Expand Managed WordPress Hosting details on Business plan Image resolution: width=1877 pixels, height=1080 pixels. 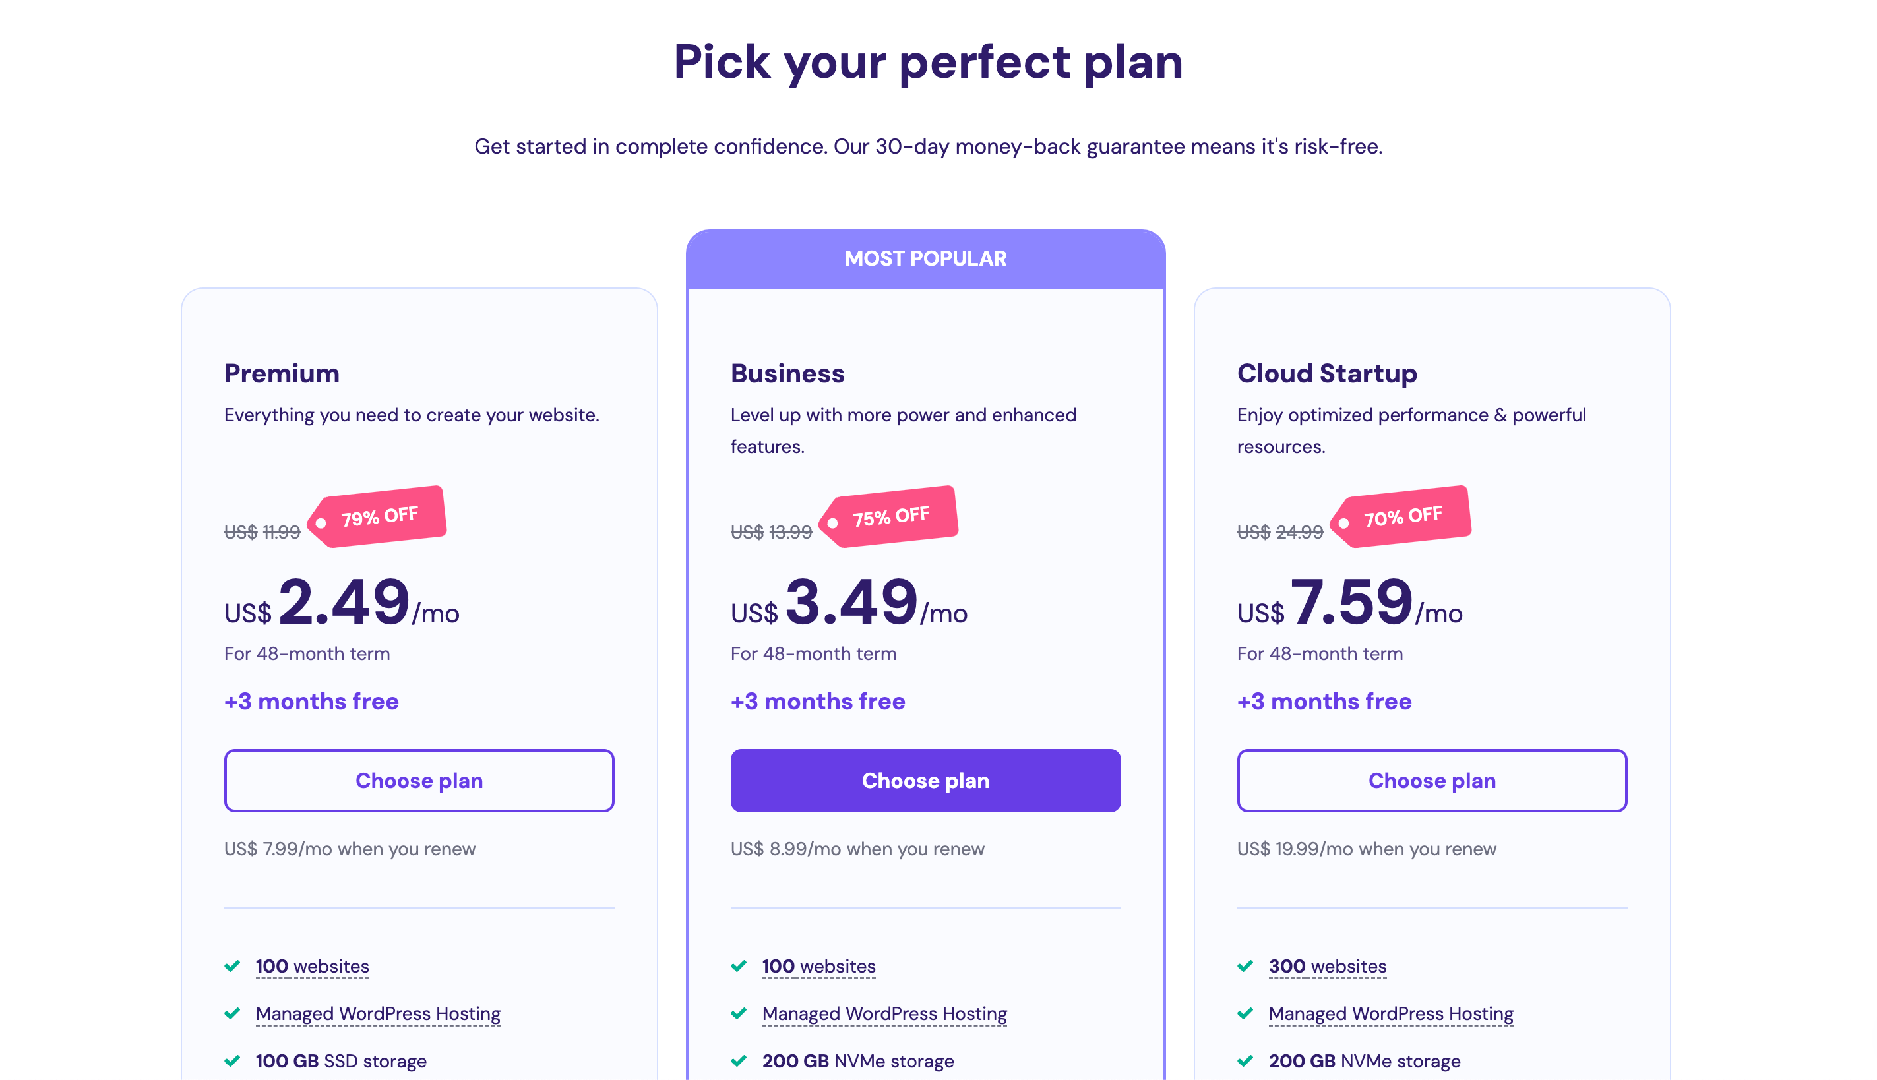pyautogui.click(x=883, y=1013)
